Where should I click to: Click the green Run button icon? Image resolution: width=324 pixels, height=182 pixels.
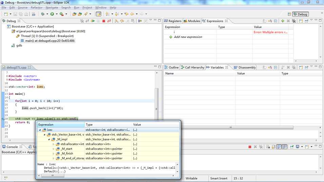(x=52, y=14)
